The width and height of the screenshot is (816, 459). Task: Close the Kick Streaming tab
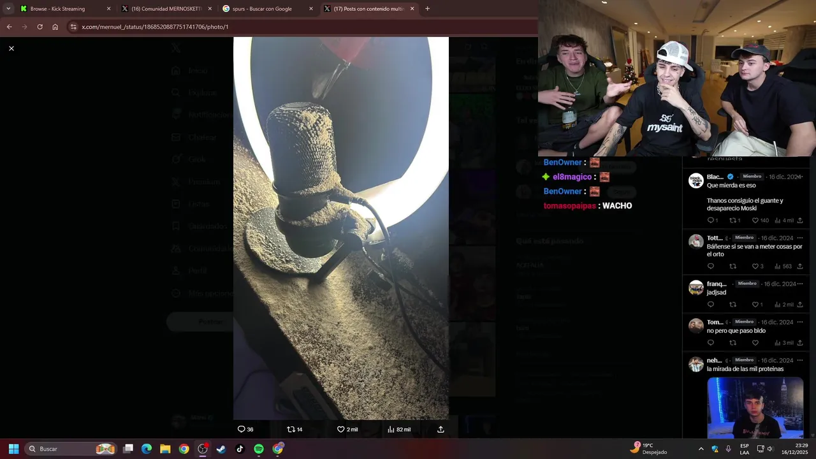(108, 9)
